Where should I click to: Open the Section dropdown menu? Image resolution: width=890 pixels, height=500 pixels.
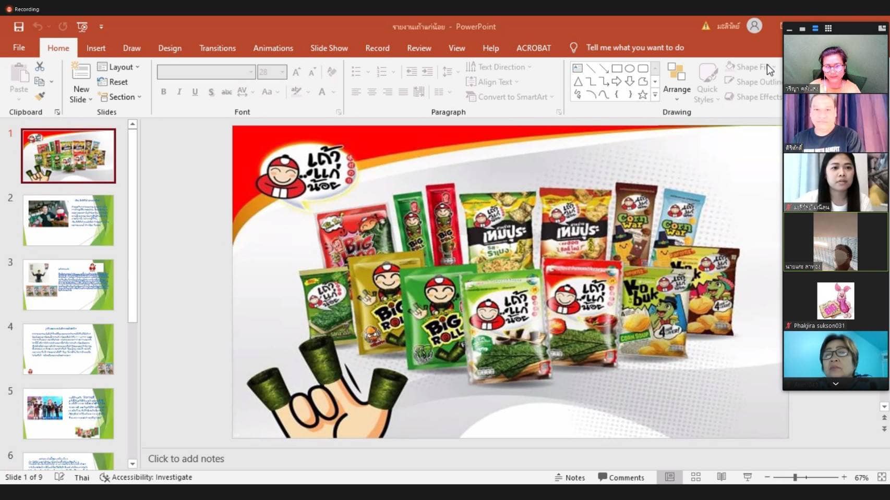pos(121,97)
